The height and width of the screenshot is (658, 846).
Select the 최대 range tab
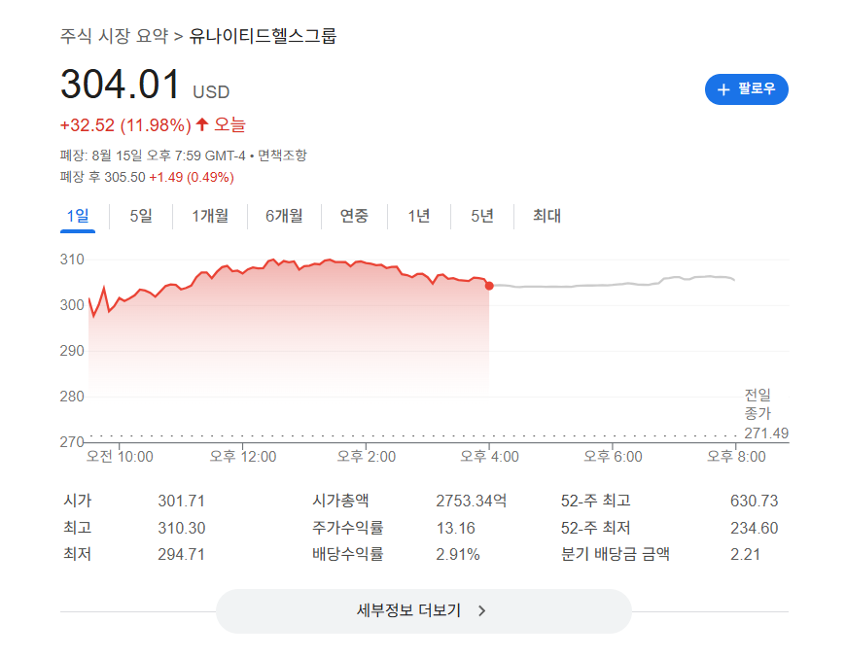pyautogui.click(x=546, y=217)
